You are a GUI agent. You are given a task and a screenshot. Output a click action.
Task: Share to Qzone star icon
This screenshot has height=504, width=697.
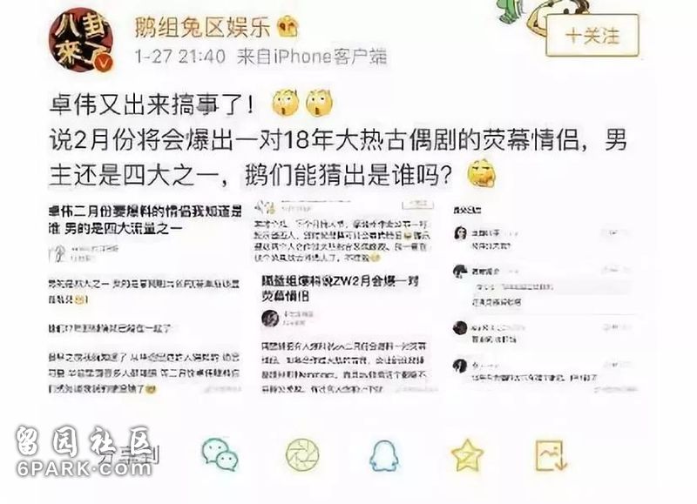[467, 455]
